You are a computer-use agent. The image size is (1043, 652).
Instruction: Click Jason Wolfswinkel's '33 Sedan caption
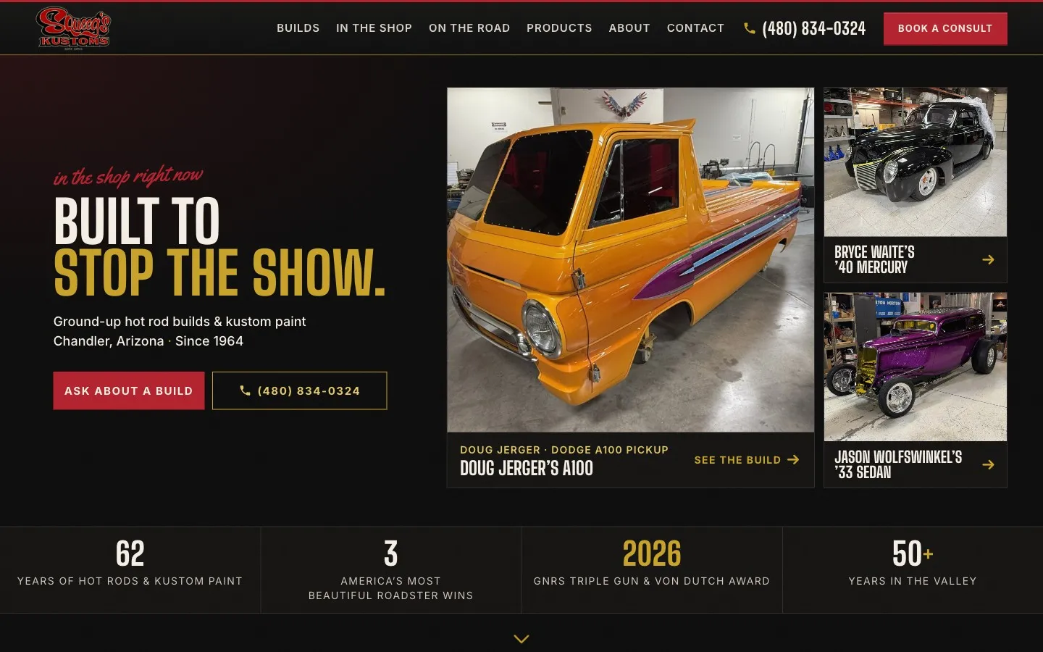click(x=898, y=464)
